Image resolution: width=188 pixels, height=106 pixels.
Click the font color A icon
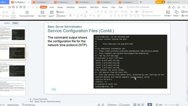tap(85, 16)
